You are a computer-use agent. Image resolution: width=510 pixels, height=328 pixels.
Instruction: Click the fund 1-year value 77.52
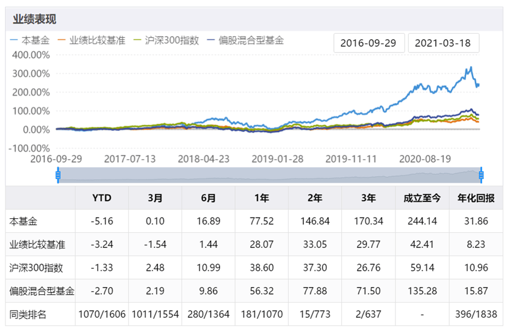(262, 221)
